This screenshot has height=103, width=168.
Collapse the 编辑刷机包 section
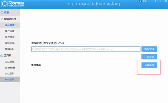10,19
